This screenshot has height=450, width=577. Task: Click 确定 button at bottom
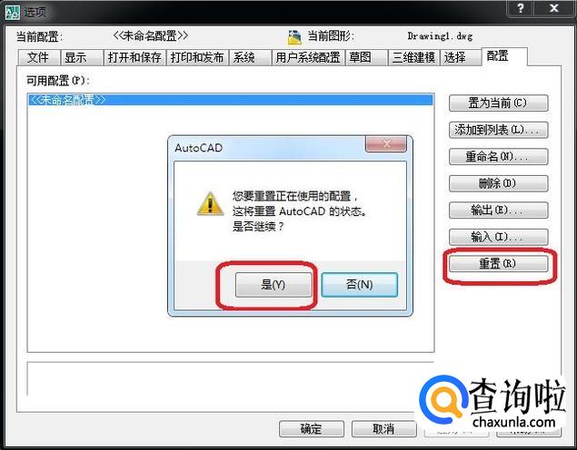pyautogui.click(x=312, y=429)
